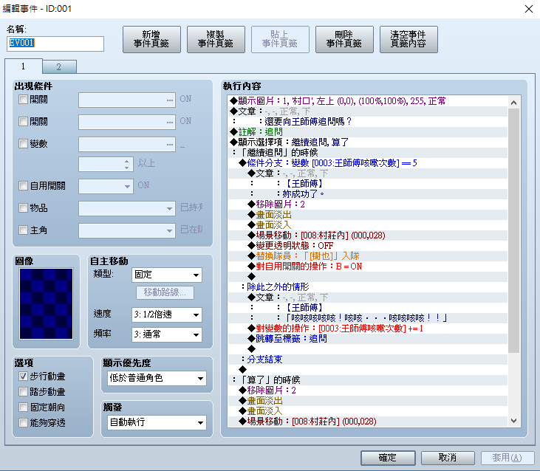Select the 註解：追問 command line
This screenshot has height=471, width=540.
[x=368, y=131]
